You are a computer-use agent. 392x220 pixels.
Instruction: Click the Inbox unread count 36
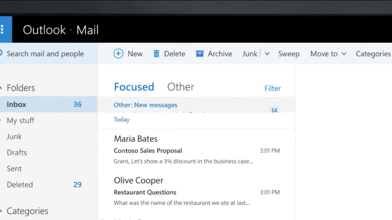coord(77,104)
